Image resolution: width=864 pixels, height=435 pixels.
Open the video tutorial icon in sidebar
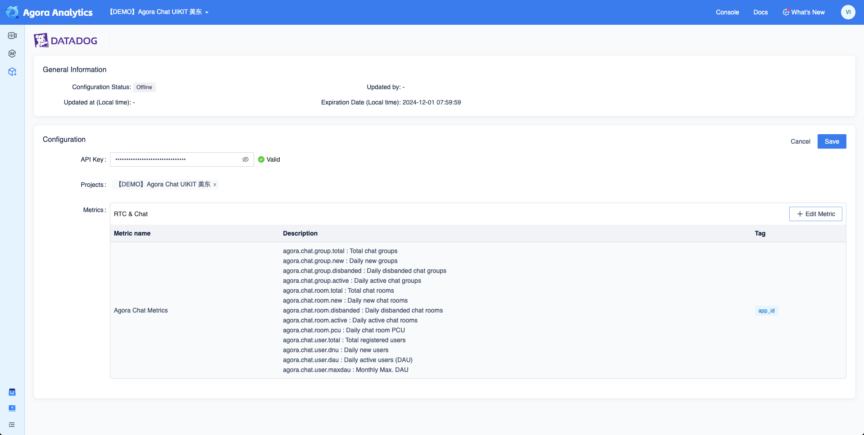click(12, 408)
